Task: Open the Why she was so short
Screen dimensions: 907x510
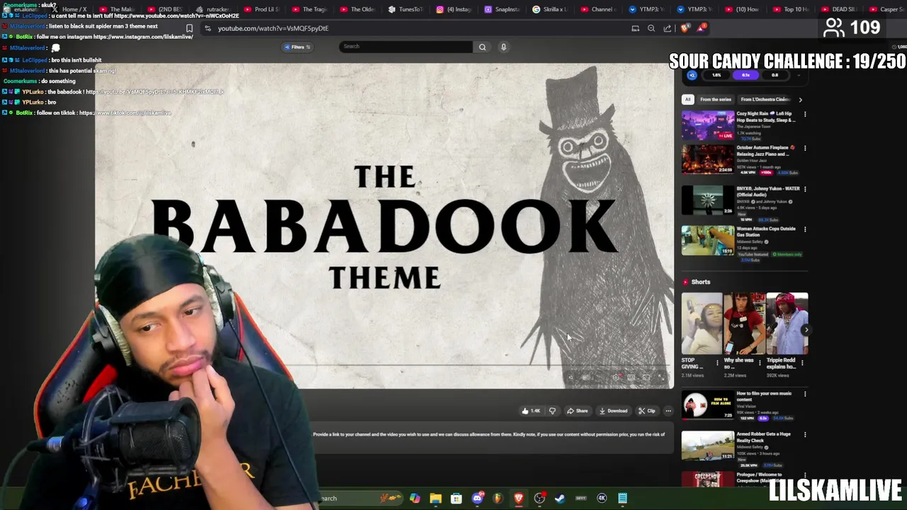Action: point(744,323)
